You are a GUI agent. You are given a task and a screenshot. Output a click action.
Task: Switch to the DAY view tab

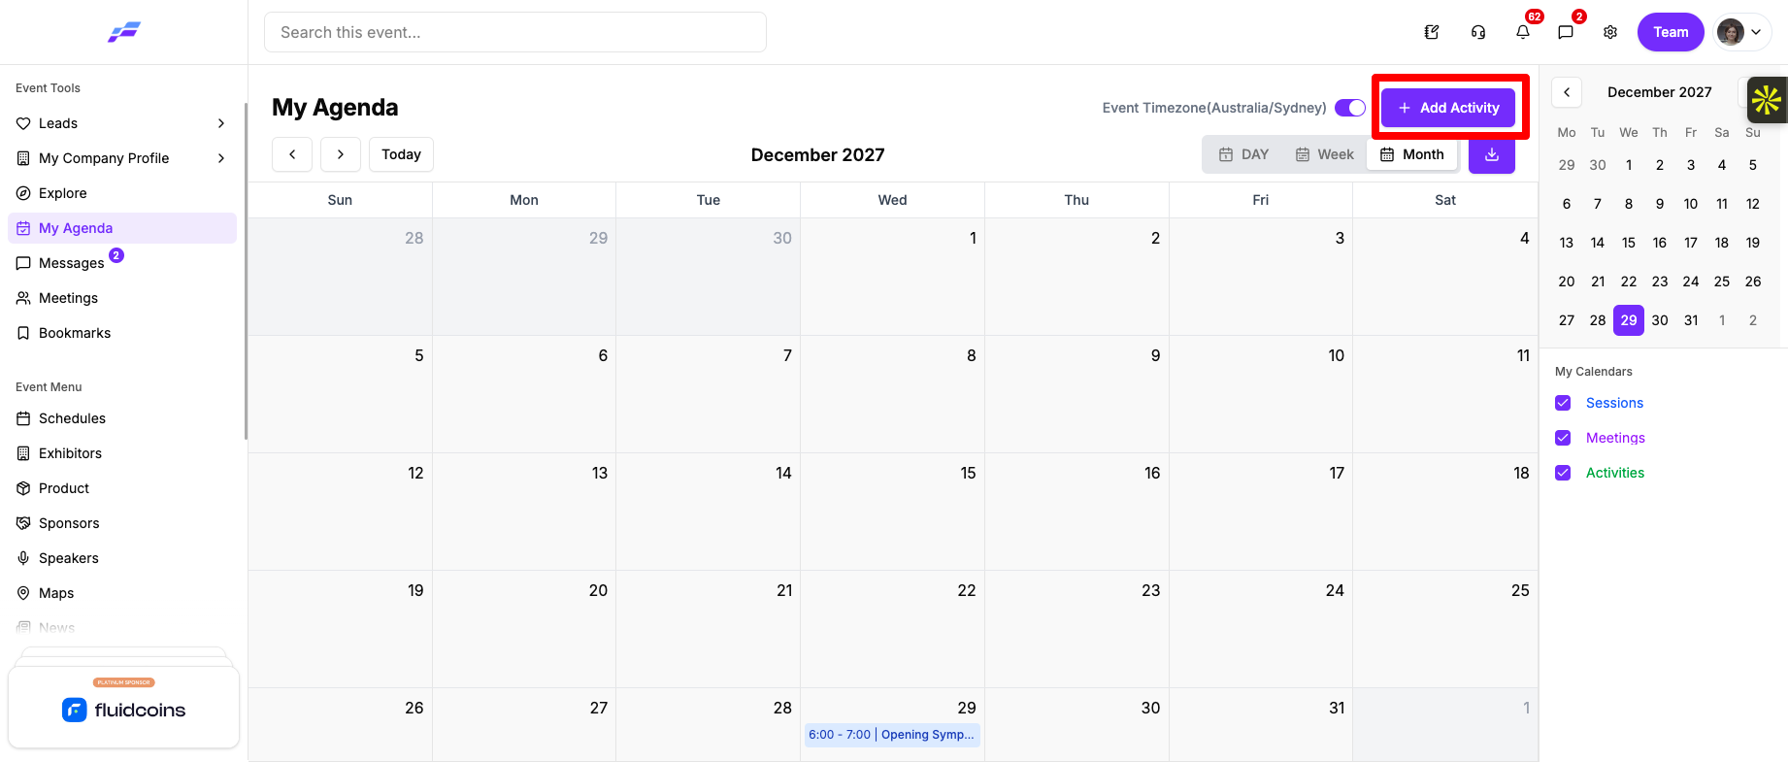coord(1244,154)
